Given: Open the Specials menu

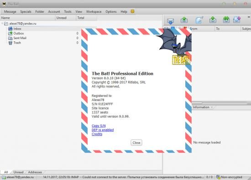Looking at the screenshot, I should [26, 12].
